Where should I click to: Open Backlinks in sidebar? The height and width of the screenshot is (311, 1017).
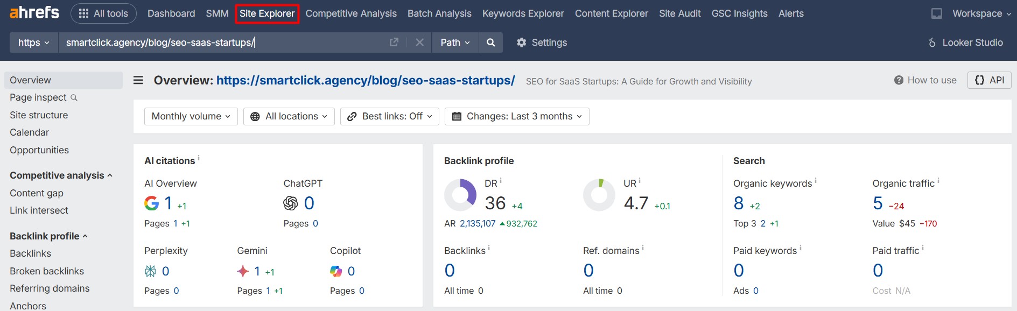click(x=30, y=253)
